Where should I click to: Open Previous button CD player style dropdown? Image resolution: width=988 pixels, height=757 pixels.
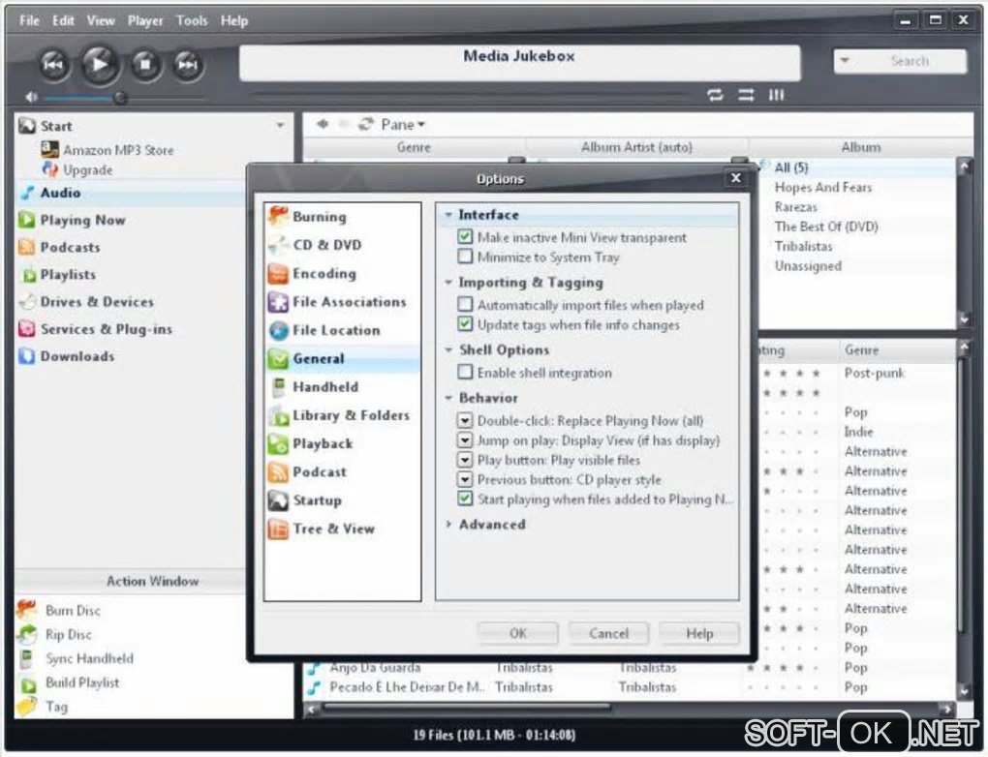click(x=465, y=478)
